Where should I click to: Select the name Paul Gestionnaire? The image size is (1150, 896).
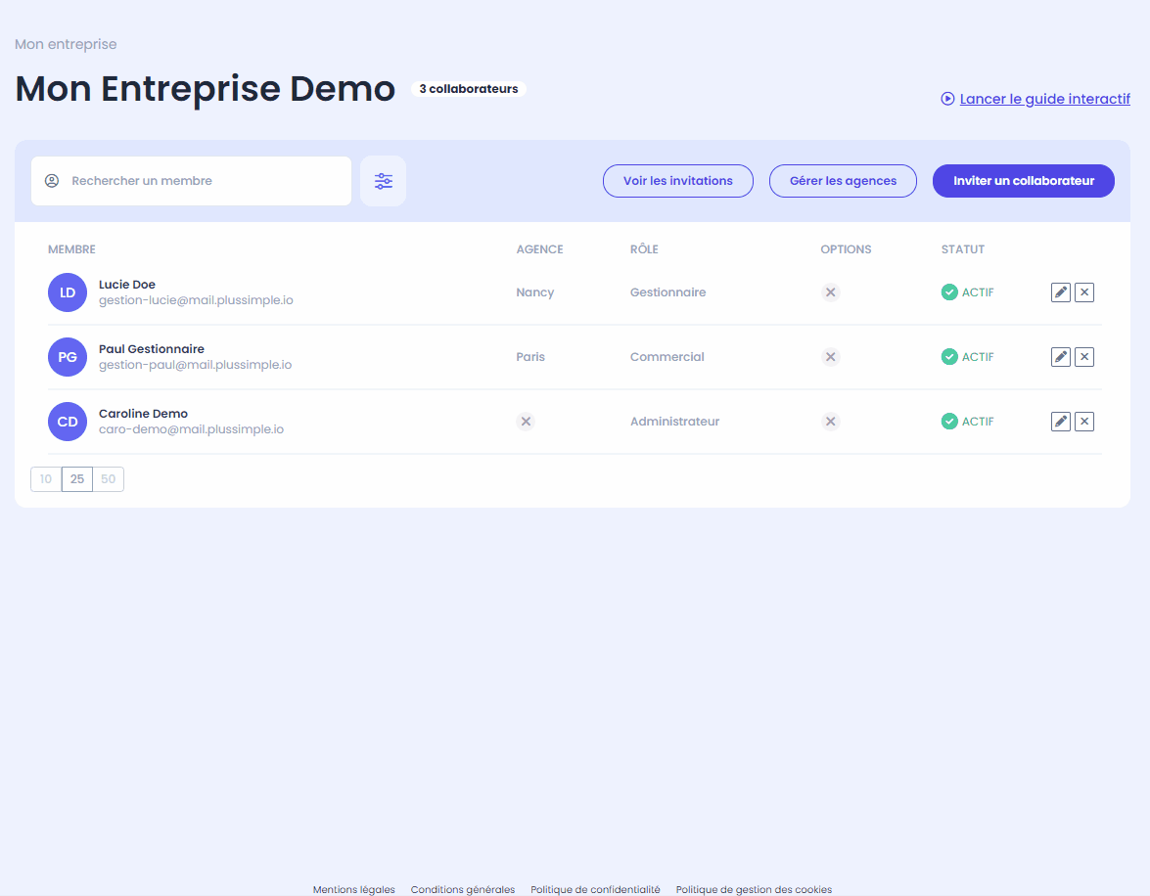(x=152, y=349)
